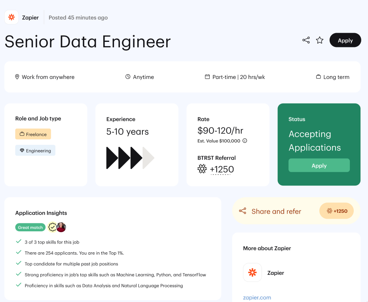Click the Zapier logo in the header
The width and height of the screenshot is (368, 302).
point(11,17)
